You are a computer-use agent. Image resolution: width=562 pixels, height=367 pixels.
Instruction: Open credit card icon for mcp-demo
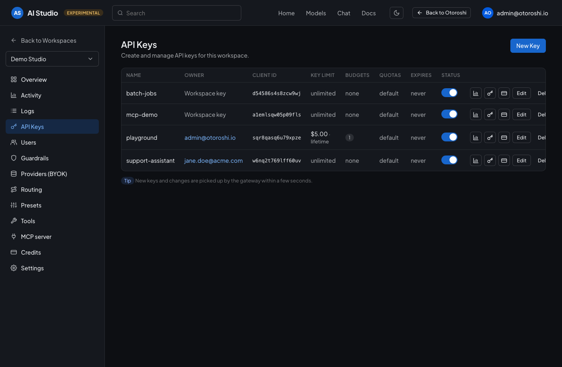[504, 114]
